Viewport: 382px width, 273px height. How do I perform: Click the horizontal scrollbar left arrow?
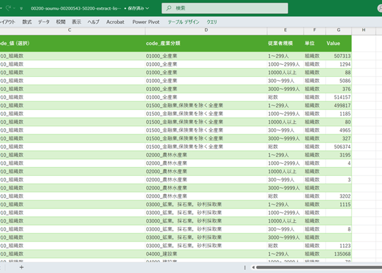point(253,267)
